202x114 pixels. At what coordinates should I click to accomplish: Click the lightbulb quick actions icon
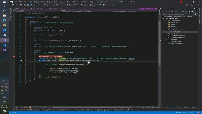22,60
